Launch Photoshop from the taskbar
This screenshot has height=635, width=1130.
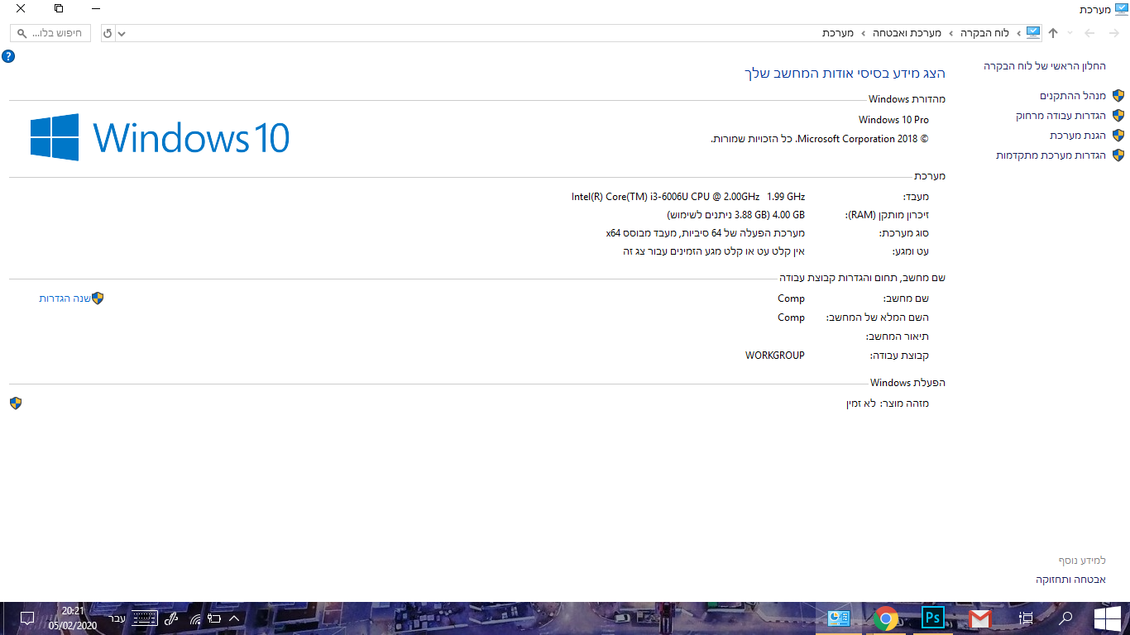point(933,618)
